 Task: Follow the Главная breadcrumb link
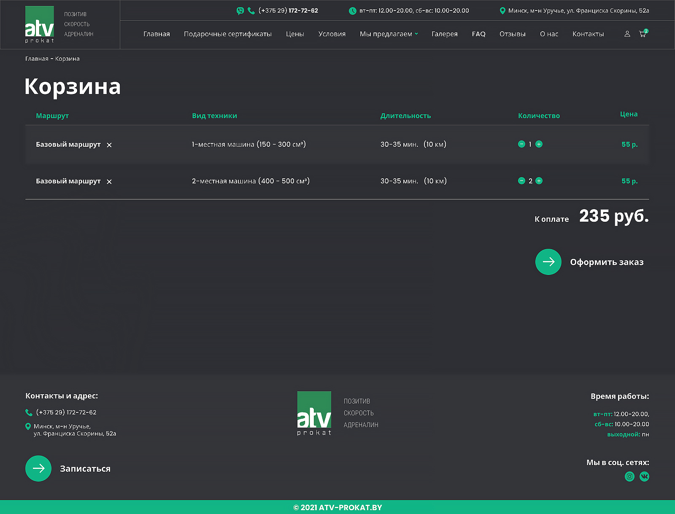[x=37, y=59]
